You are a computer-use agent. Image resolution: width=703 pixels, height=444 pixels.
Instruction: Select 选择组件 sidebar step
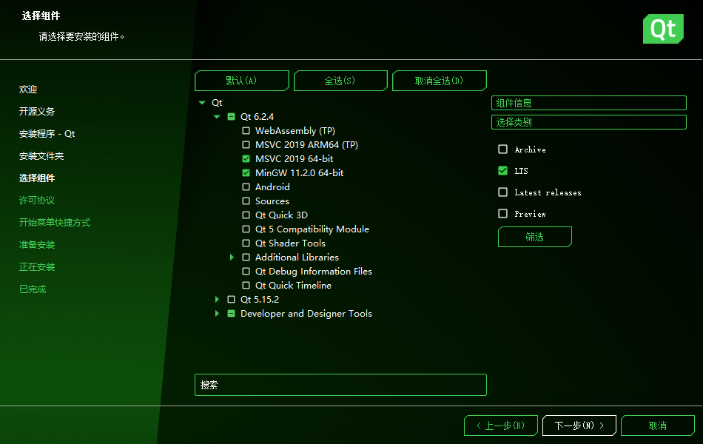(37, 178)
